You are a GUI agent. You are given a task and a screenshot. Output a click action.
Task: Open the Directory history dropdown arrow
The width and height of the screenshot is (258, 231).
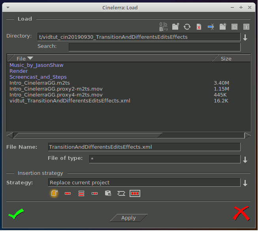[x=245, y=38]
